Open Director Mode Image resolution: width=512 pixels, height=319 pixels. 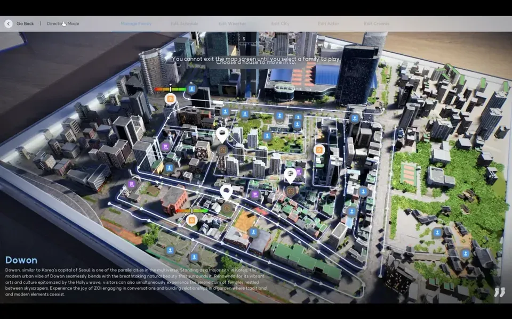coord(62,23)
